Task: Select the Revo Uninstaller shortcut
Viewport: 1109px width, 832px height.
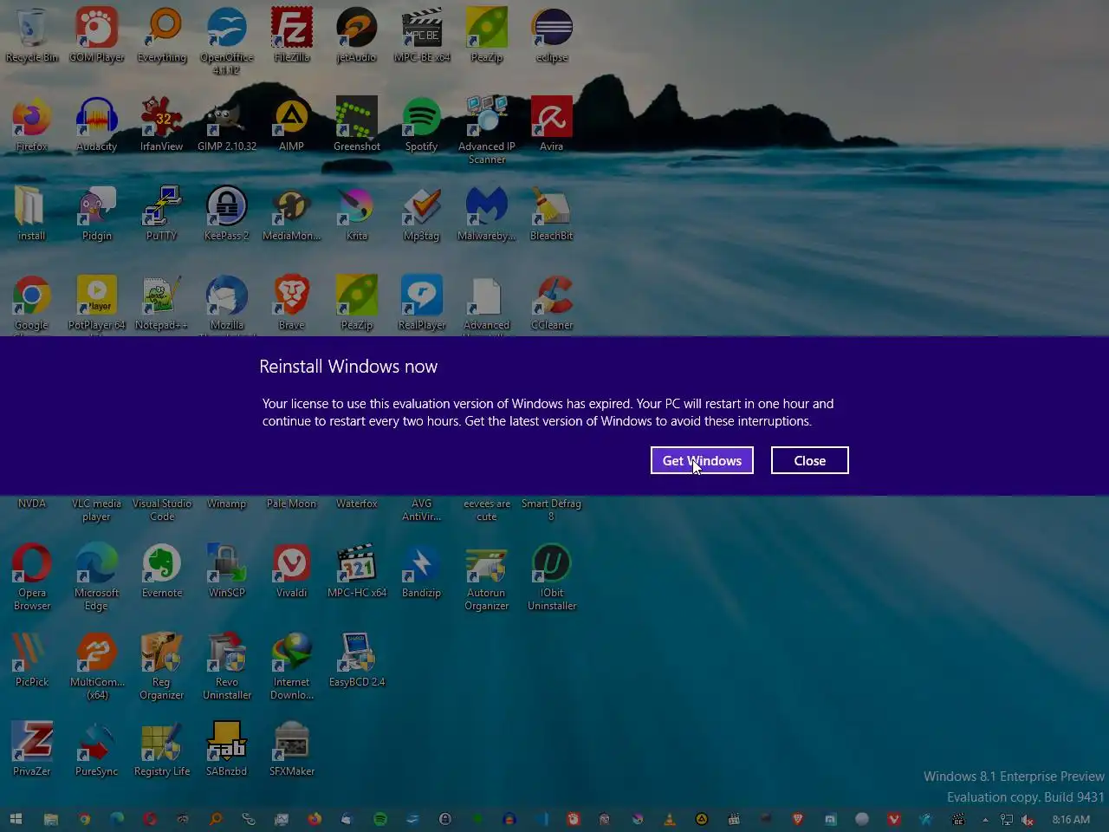Action: click(227, 666)
